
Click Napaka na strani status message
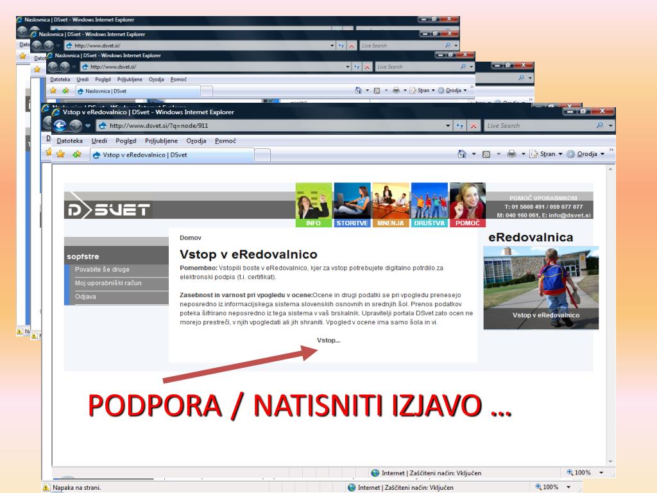(x=77, y=488)
